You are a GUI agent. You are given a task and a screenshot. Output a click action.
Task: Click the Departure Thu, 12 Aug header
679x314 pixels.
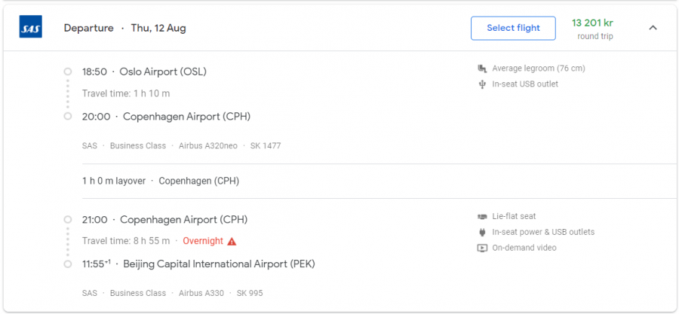click(x=124, y=28)
